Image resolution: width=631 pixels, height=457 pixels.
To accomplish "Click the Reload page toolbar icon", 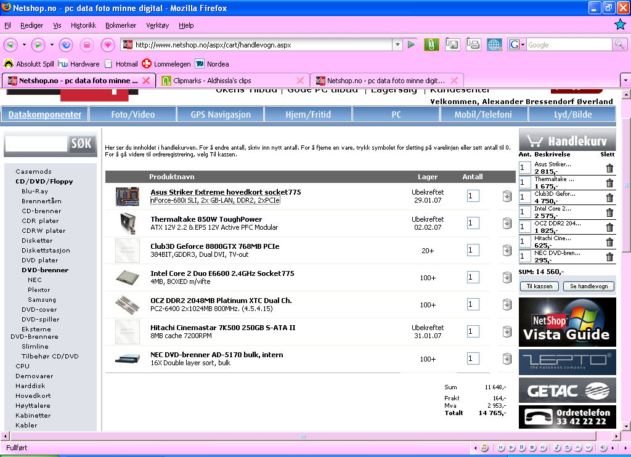I will [67, 45].
